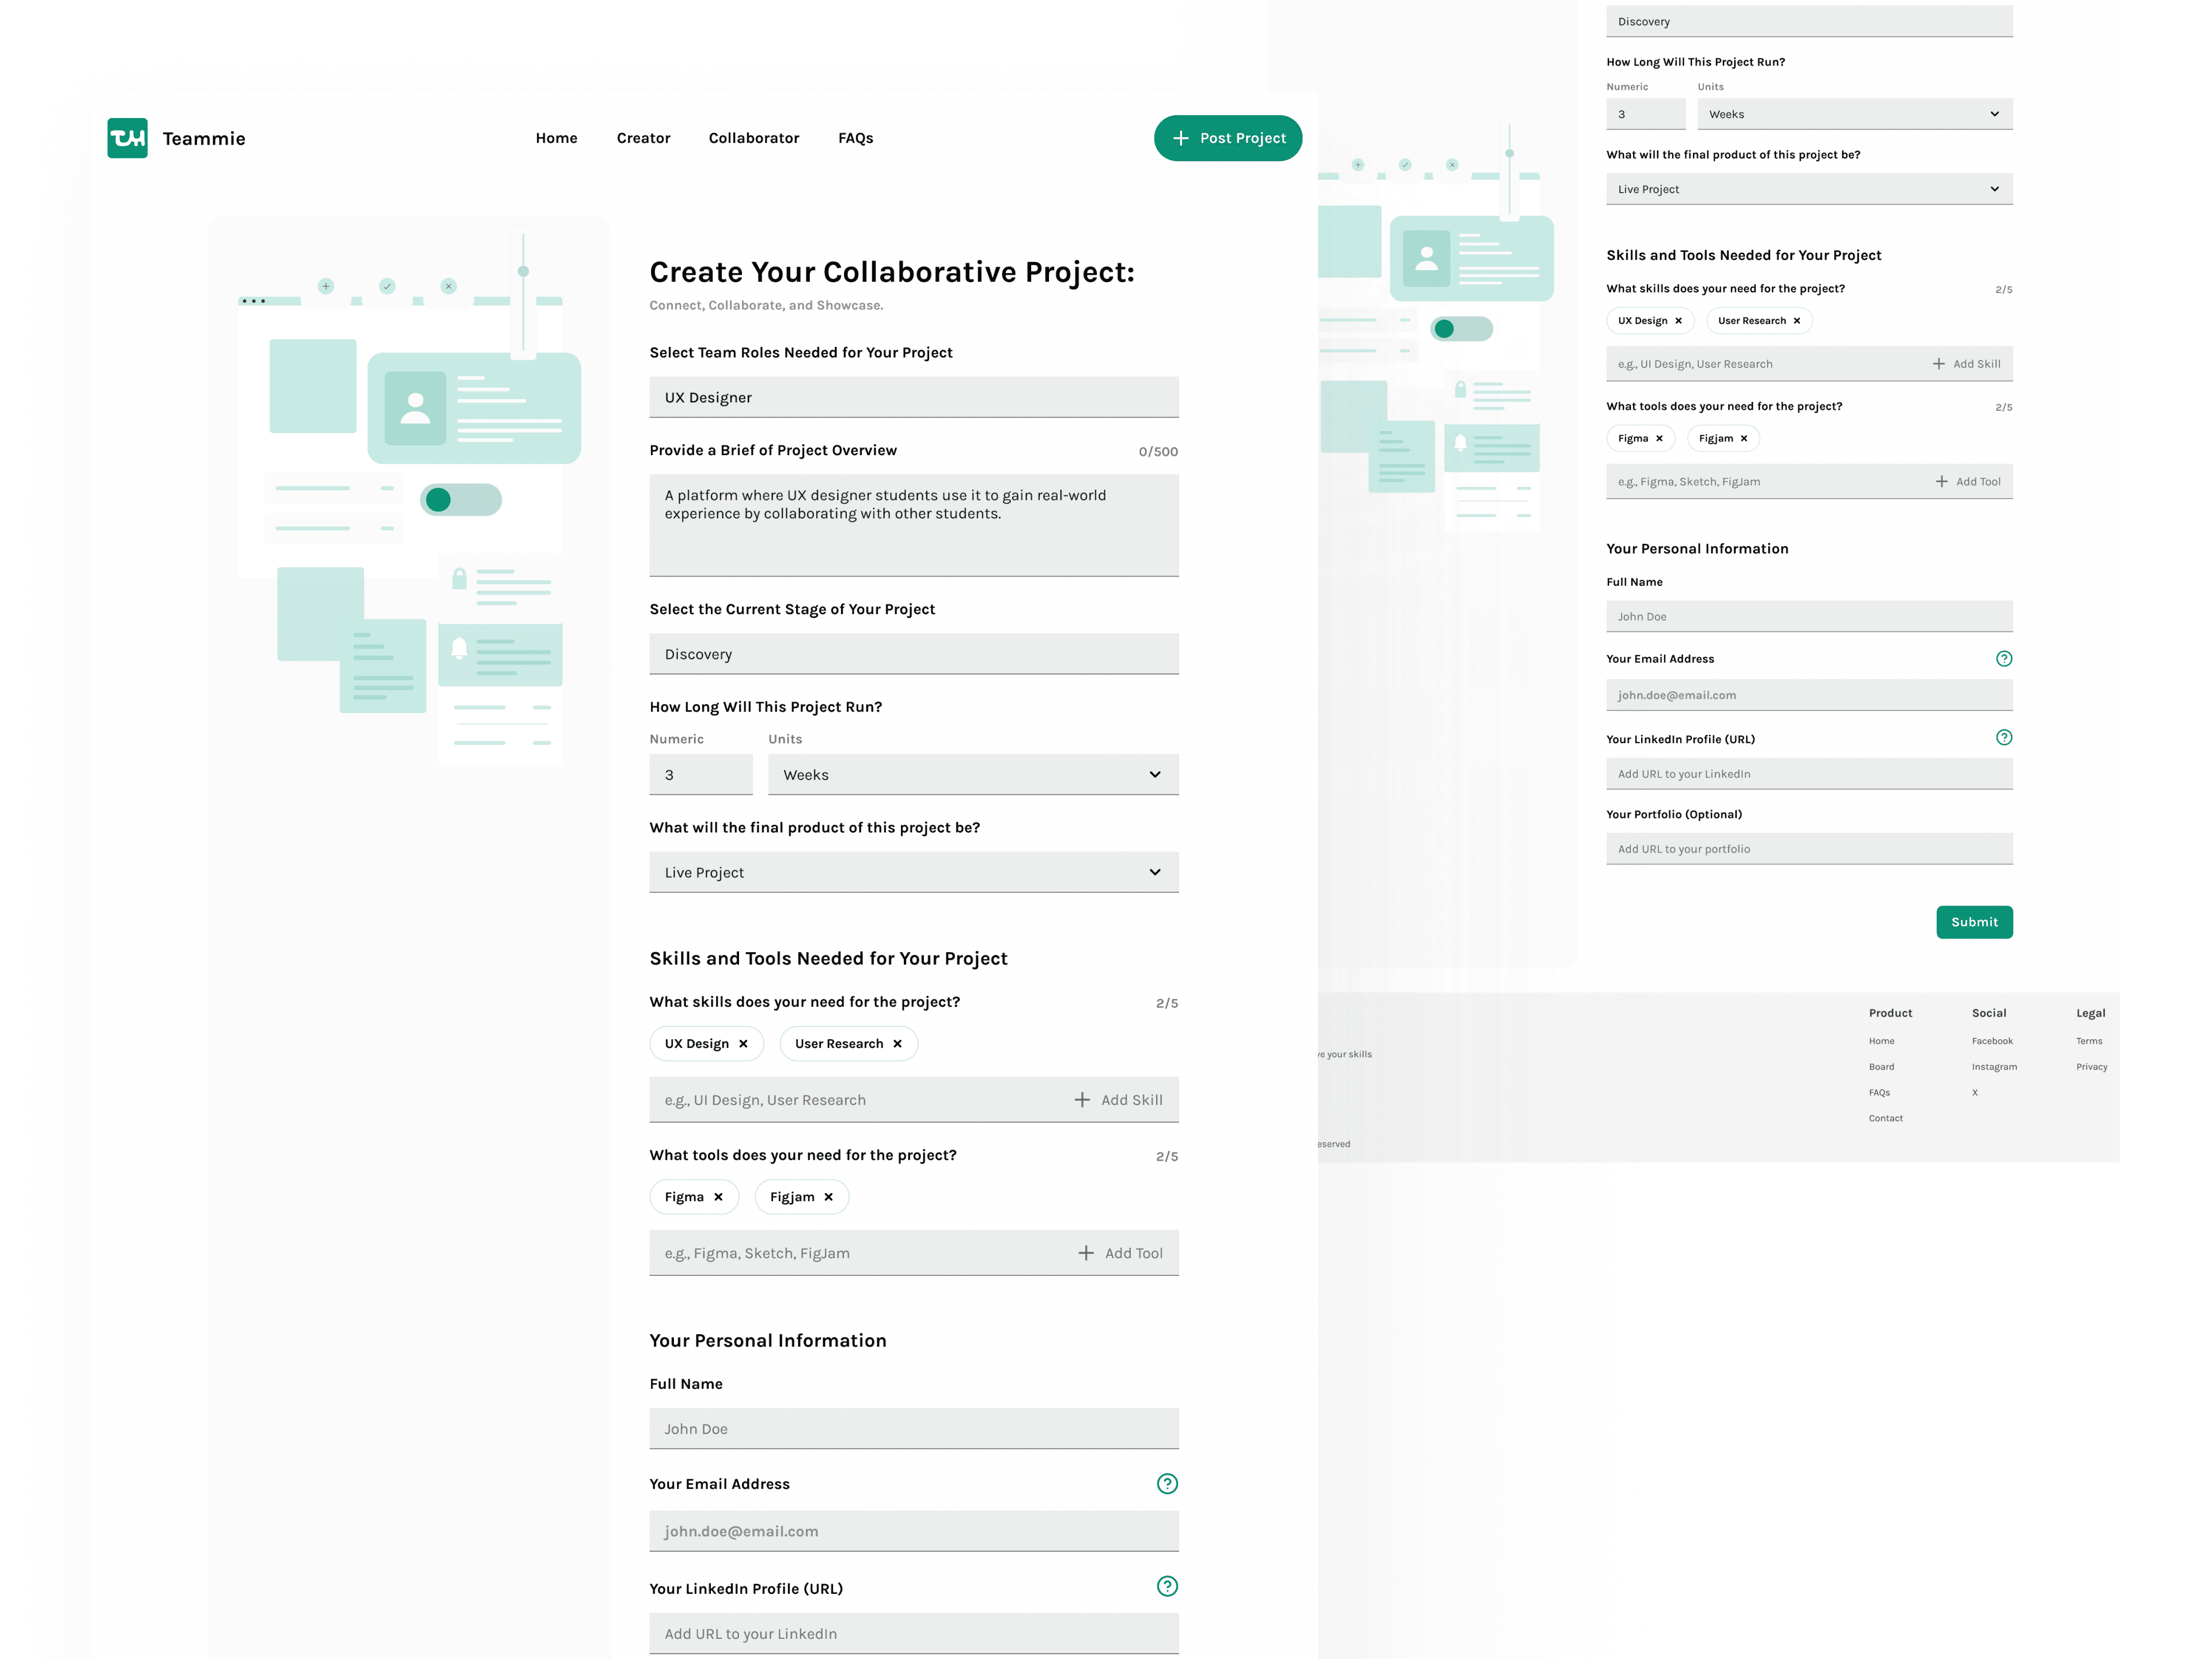Viewport: 2212px width, 1659px height.
Task: Click the UX Designer team role field
Action: coord(913,397)
